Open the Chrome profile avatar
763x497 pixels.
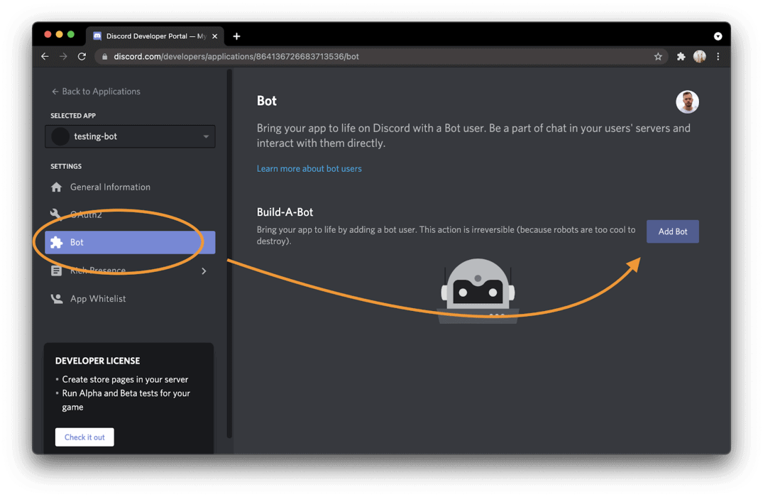[x=699, y=57]
